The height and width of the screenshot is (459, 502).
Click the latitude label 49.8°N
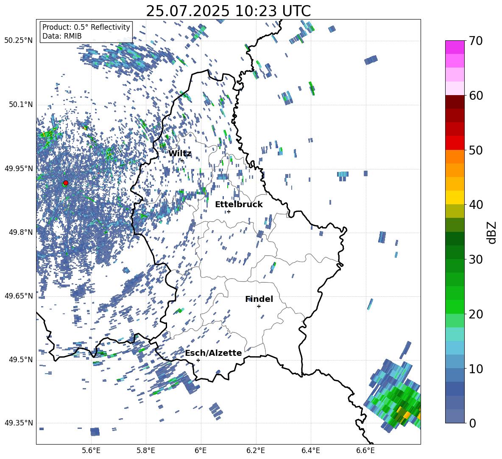pyautogui.click(x=21, y=232)
